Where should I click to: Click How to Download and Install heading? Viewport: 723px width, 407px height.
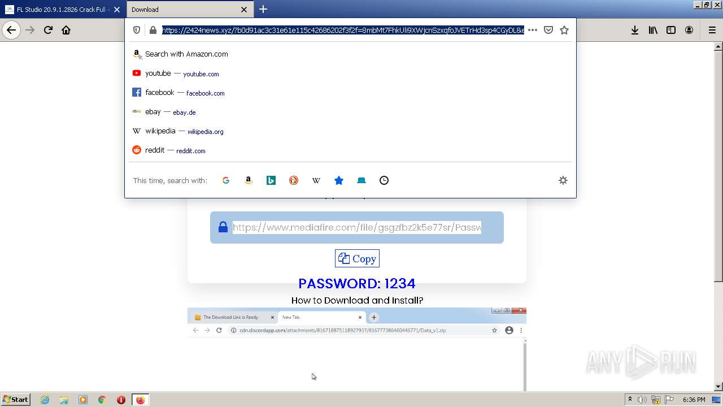[357, 300]
